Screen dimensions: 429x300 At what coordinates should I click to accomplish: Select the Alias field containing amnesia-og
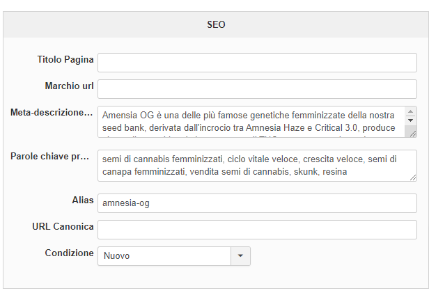(257, 203)
